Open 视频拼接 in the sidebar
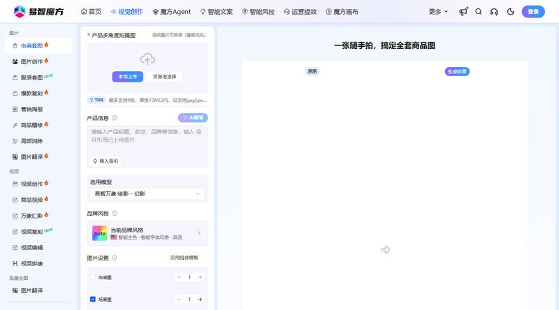This screenshot has width=559, height=310. click(x=38, y=263)
